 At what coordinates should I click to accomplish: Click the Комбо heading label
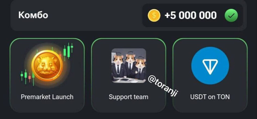coord(33,15)
